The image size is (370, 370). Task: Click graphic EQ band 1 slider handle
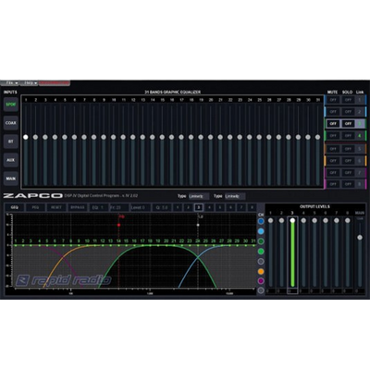coord(26,137)
